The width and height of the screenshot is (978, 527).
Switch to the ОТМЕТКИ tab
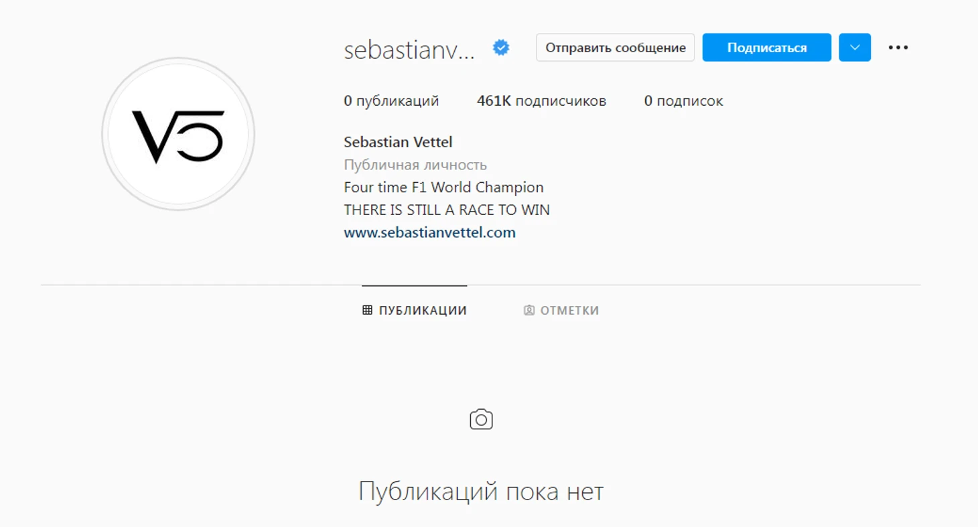(561, 310)
